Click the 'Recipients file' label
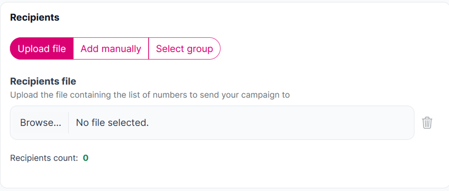Image resolution: width=449 pixels, height=191 pixels. [x=43, y=81]
